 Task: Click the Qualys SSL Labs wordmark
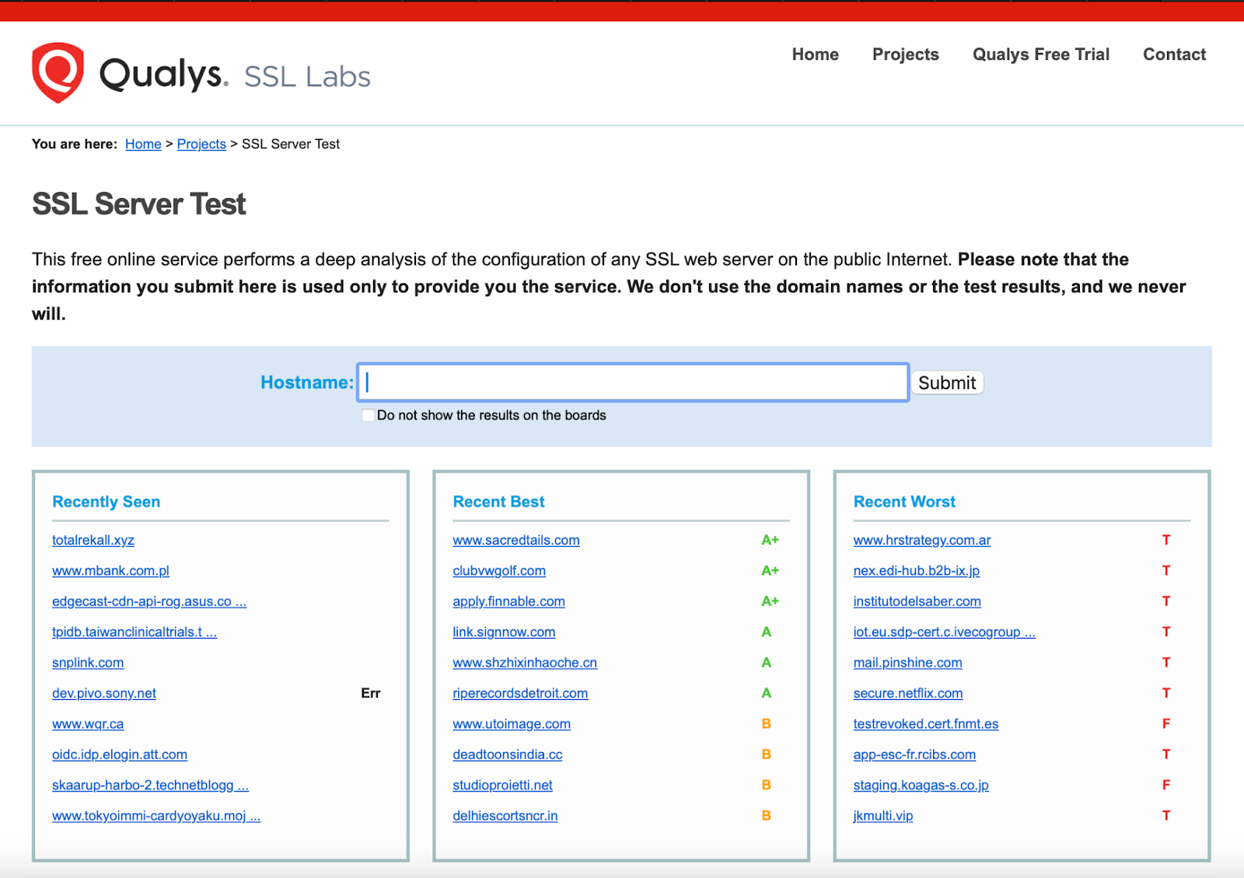point(235,75)
